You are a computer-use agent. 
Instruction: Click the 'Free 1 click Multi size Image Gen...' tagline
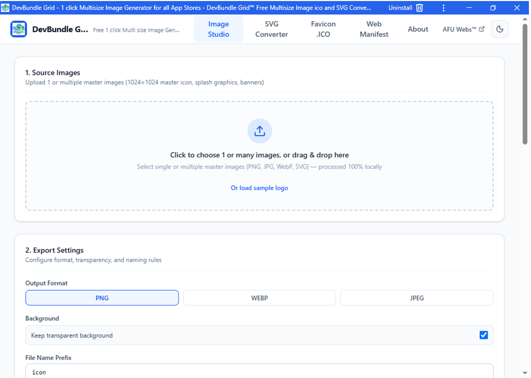(x=136, y=30)
